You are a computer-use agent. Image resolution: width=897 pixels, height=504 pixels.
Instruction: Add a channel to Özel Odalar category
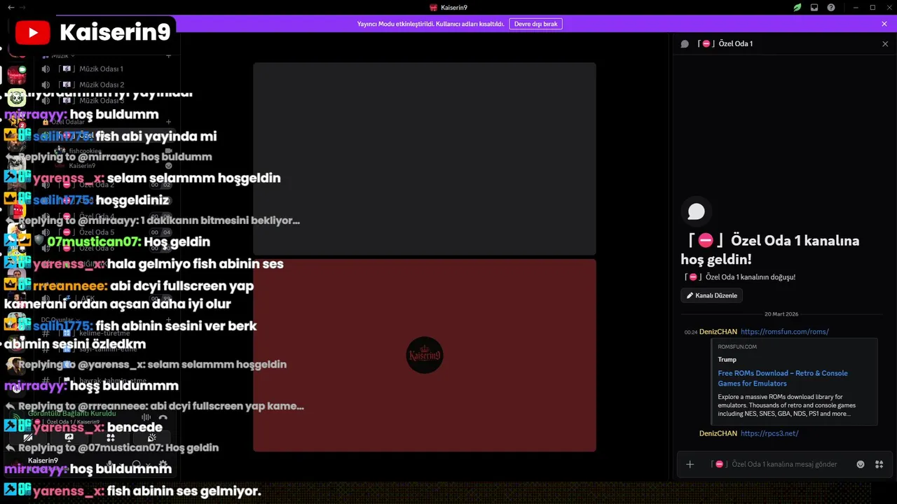click(x=168, y=122)
